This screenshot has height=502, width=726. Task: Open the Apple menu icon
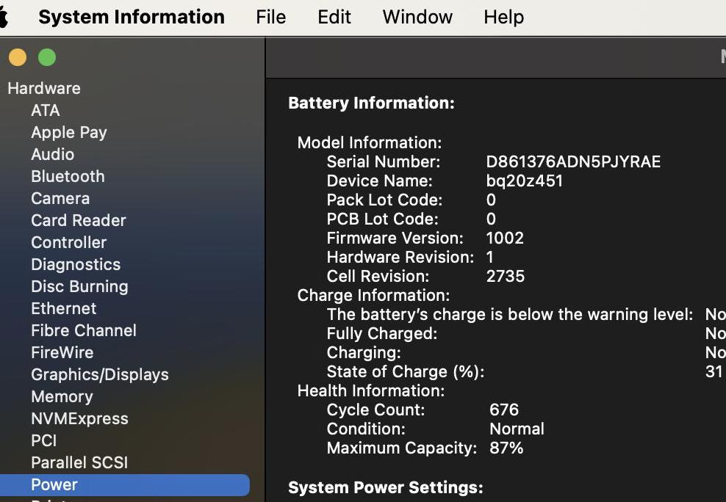pos(3,17)
